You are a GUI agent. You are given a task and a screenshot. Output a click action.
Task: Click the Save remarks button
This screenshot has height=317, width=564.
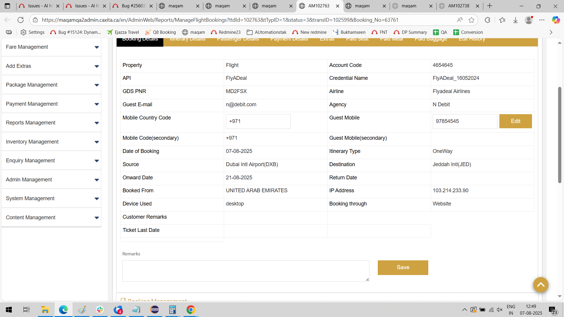(x=403, y=267)
